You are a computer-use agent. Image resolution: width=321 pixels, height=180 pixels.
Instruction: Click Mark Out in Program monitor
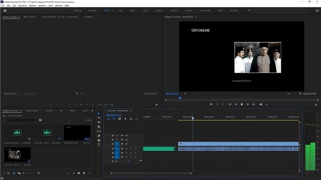point(223,104)
